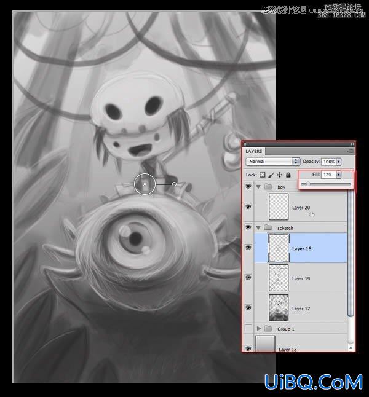Click the Layers panel vertical scrollbar thumb

click(x=351, y=253)
